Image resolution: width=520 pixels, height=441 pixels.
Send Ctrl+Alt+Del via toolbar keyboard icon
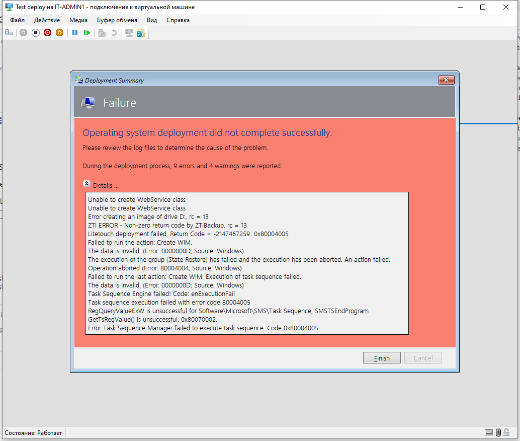coord(9,33)
